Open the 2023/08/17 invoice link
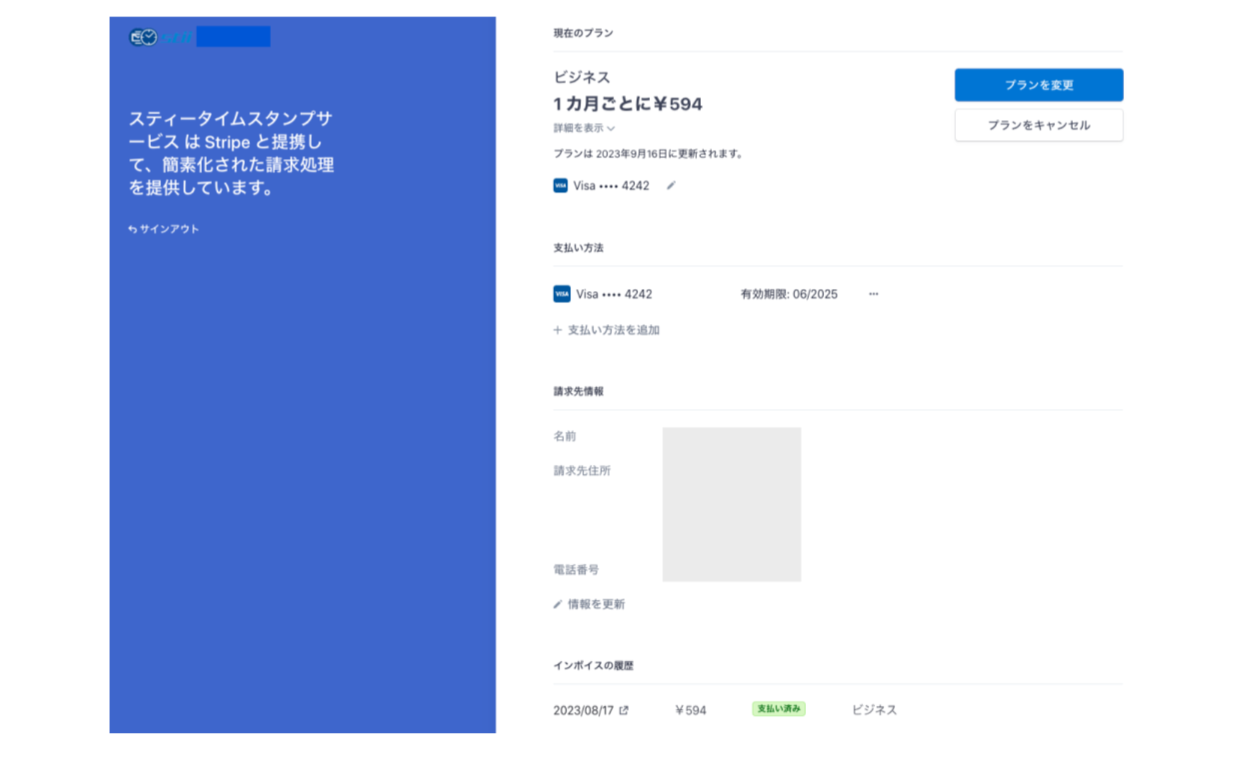The image size is (1244, 775). (x=583, y=710)
